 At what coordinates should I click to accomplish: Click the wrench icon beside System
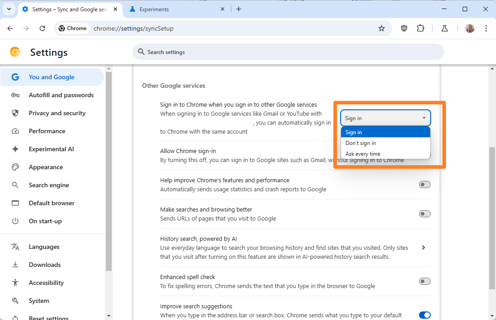tap(15, 301)
